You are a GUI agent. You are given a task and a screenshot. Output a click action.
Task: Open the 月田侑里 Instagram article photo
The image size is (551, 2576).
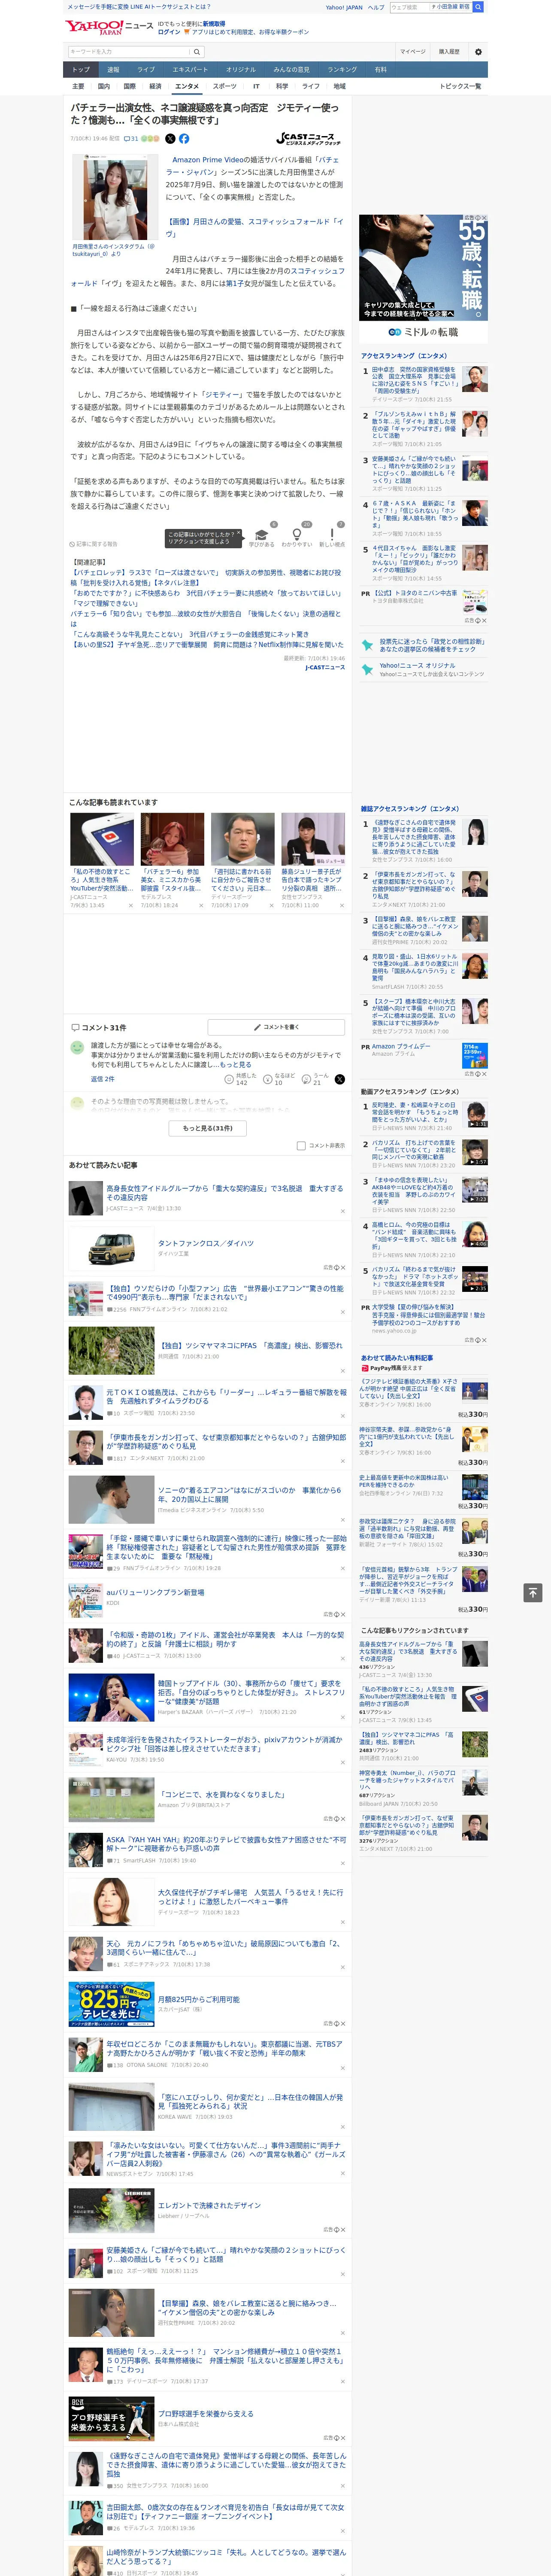pyautogui.click(x=115, y=197)
